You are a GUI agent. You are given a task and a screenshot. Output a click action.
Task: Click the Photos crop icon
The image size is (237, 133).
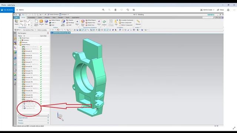(134, 10)
